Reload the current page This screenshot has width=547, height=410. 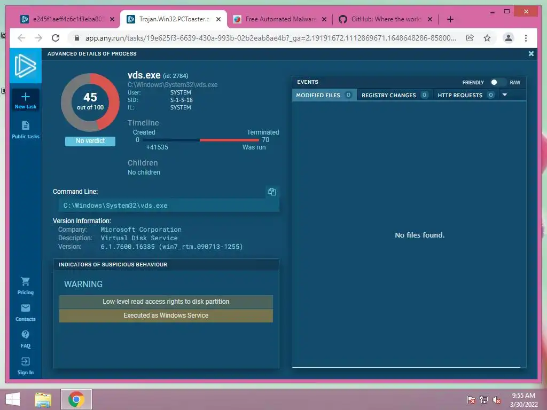(x=56, y=38)
